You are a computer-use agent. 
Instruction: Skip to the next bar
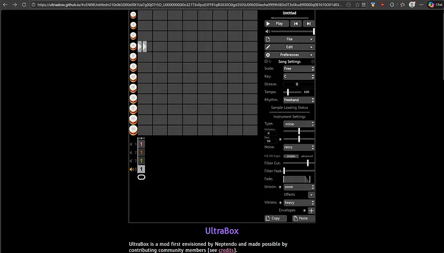coord(309,24)
